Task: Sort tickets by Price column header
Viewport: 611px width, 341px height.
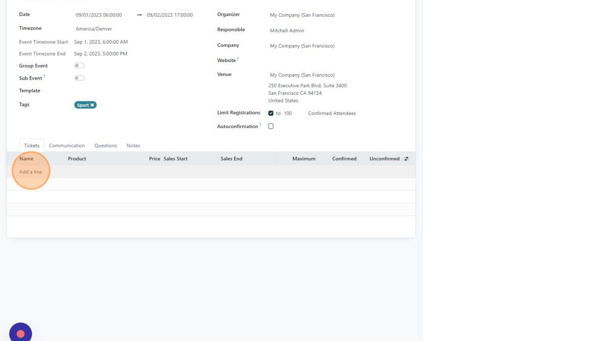Action: point(154,159)
